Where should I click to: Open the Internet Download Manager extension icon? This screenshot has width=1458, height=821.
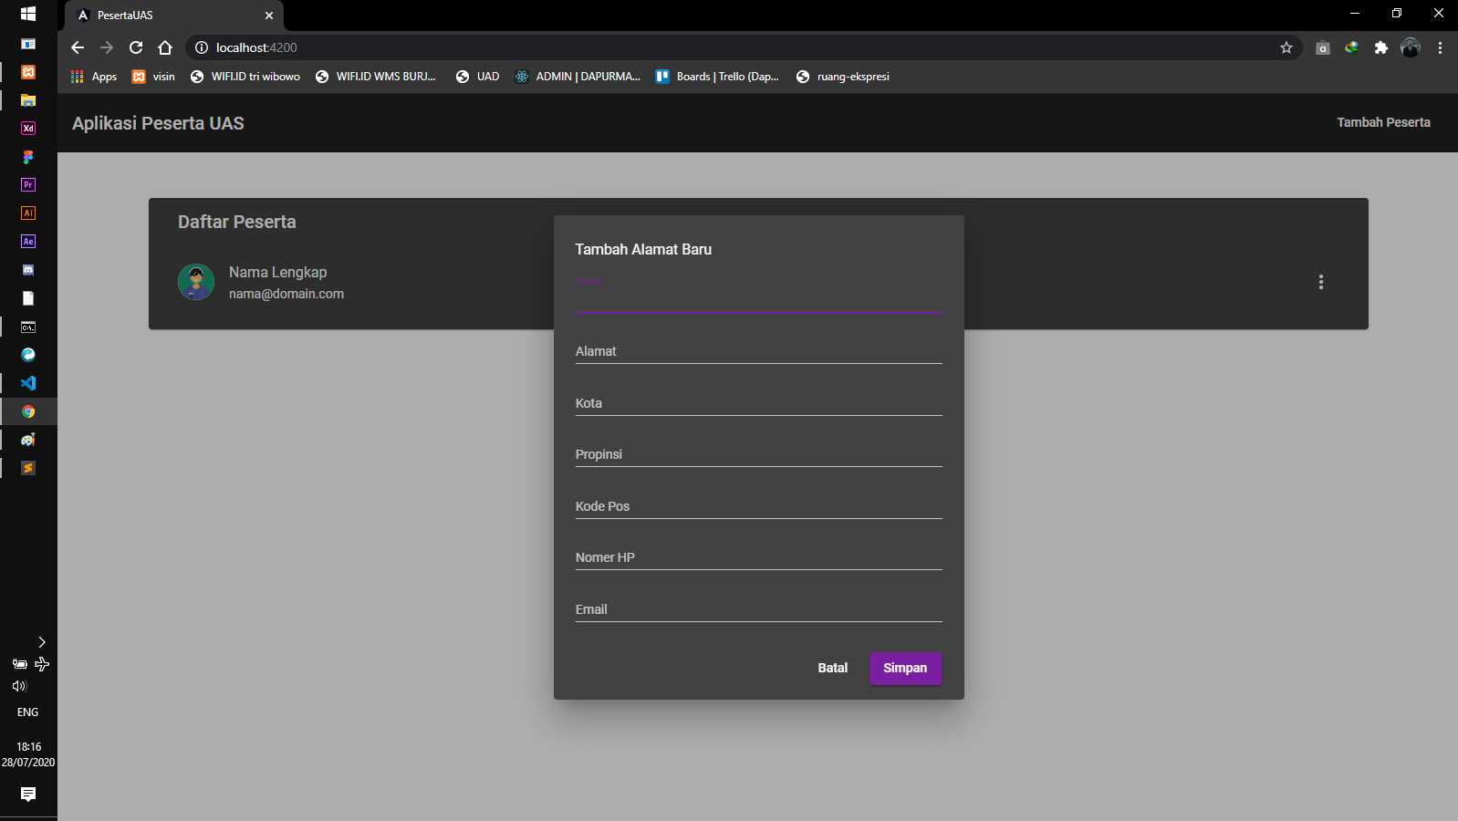point(1352,47)
